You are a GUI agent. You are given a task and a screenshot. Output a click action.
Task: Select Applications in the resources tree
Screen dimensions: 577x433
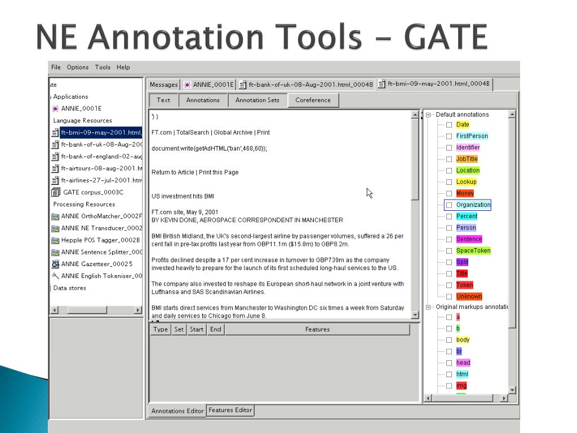[x=70, y=96]
